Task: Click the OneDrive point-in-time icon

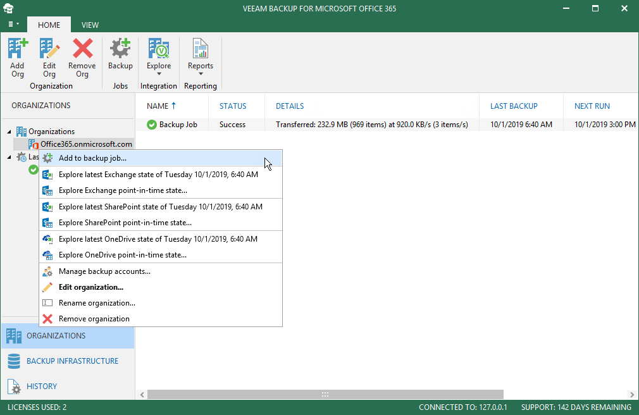Action: click(x=47, y=255)
